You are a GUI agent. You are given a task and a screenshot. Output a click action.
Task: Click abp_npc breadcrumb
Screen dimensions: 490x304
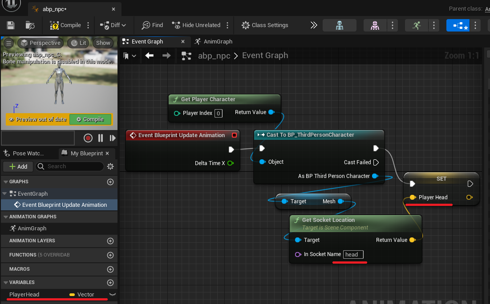(214, 56)
